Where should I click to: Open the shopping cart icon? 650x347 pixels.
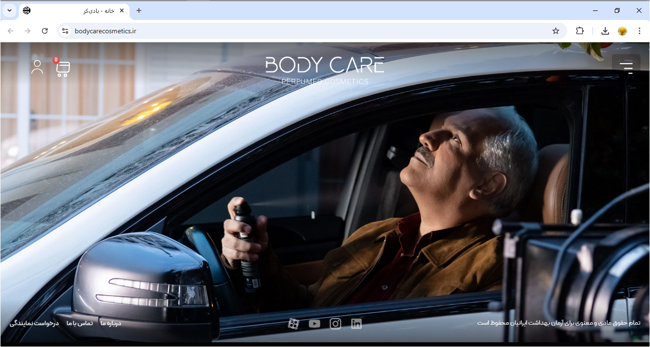pos(63,69)
